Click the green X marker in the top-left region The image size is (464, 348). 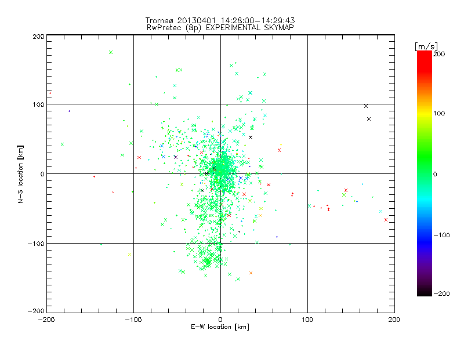tap(111, 52)
